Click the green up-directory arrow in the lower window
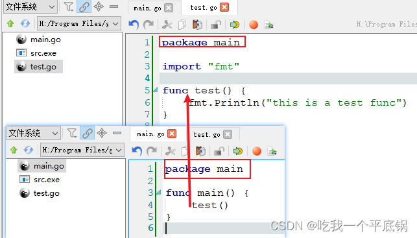 click(x=14, y=150)
